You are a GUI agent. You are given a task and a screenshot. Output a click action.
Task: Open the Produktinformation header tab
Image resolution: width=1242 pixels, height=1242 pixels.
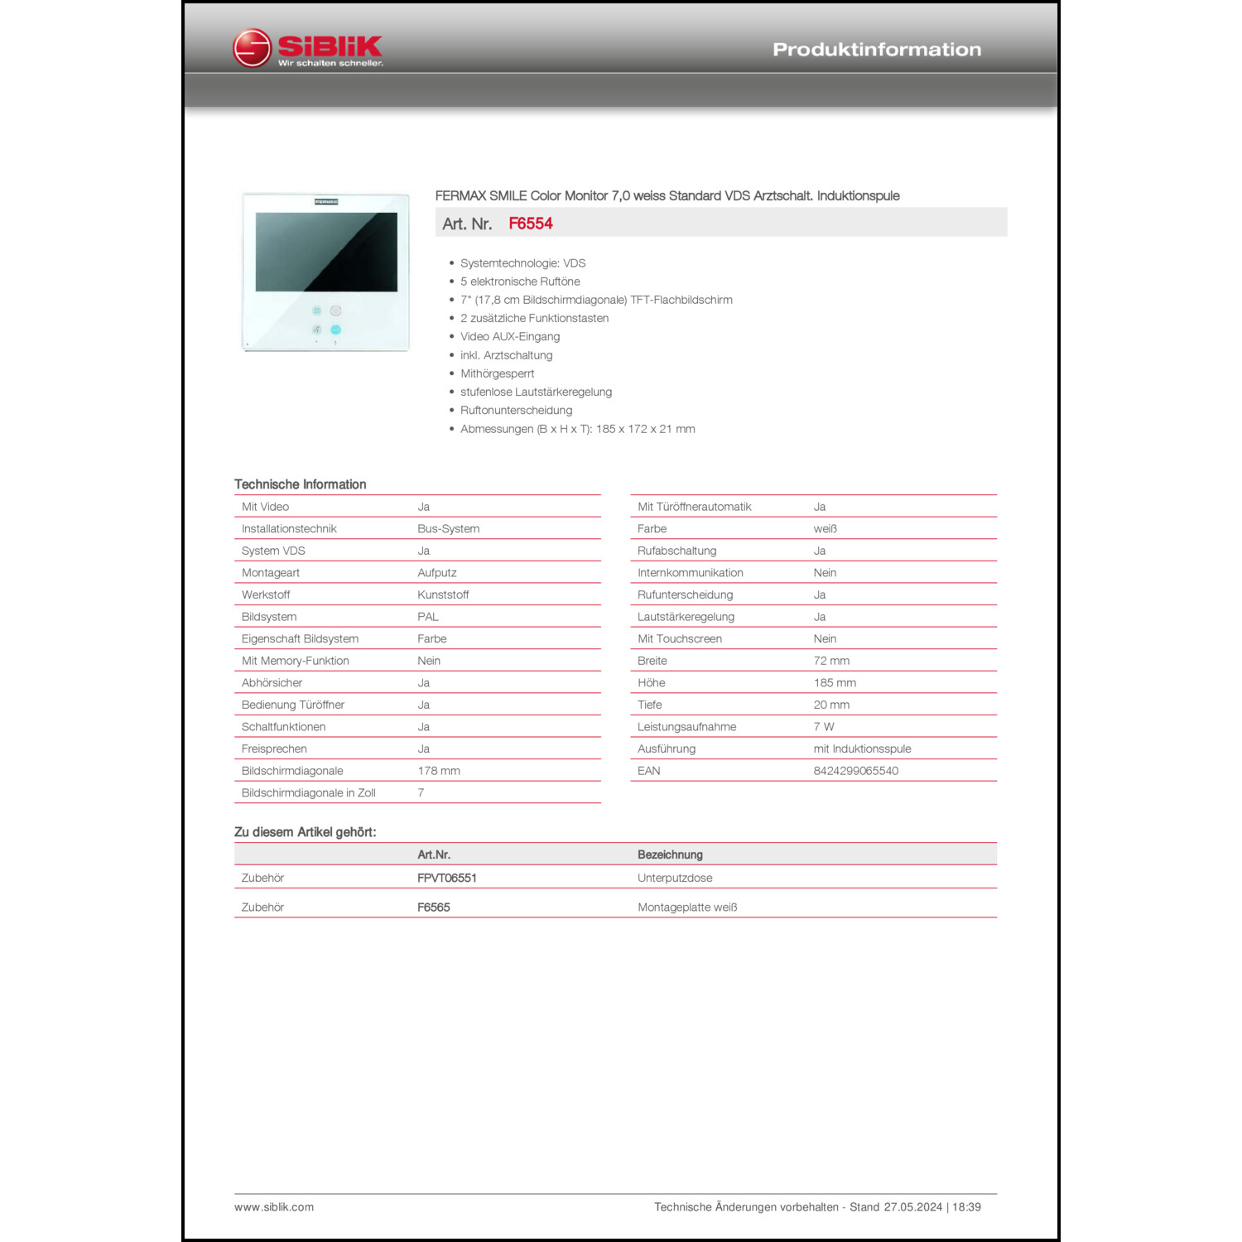pyautogui.click(x=876, y=48)
